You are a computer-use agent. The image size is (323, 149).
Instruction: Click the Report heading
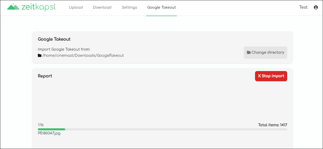(x=45, y=76)
